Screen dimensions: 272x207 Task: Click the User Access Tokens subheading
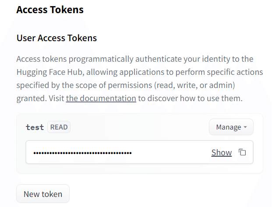(57, 38)
